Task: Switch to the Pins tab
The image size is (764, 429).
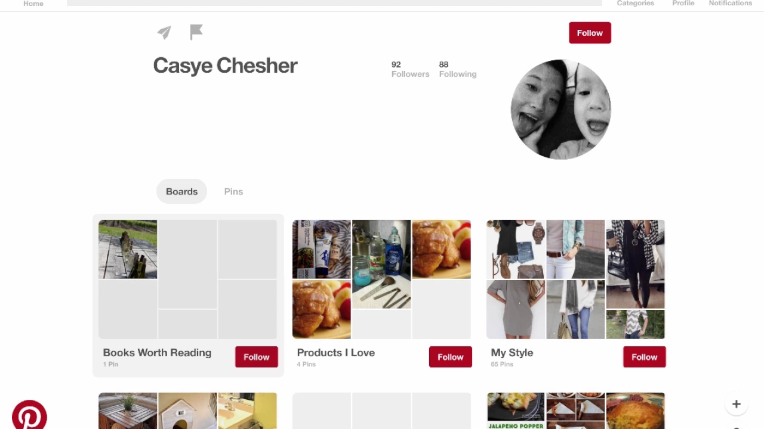Action: pyautogui.click(x=233, y=191)
